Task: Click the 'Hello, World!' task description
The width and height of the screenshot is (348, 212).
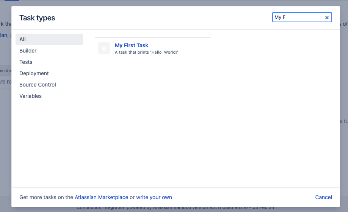Action: [x=146, y=52]
